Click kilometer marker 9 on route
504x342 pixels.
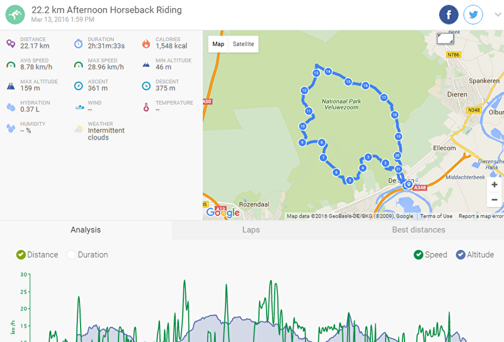302,143
